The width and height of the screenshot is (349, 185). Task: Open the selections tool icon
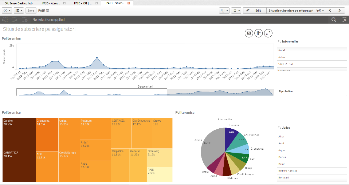(344, 20)
